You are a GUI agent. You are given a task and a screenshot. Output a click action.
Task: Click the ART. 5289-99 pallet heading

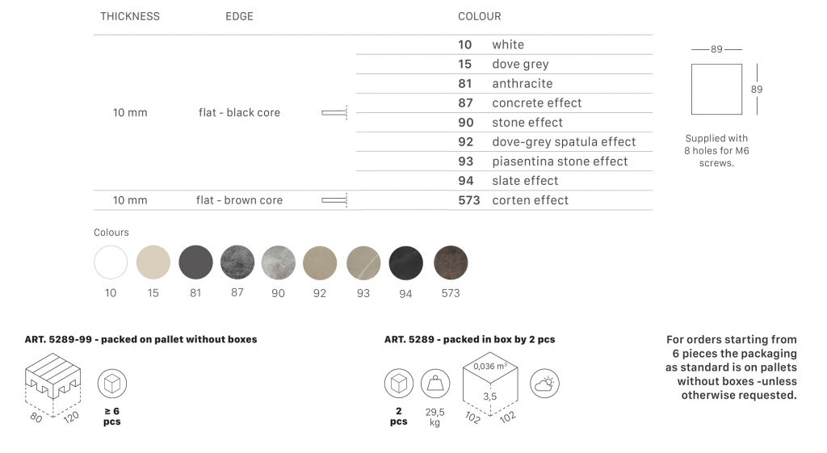(x=141, y=340)
